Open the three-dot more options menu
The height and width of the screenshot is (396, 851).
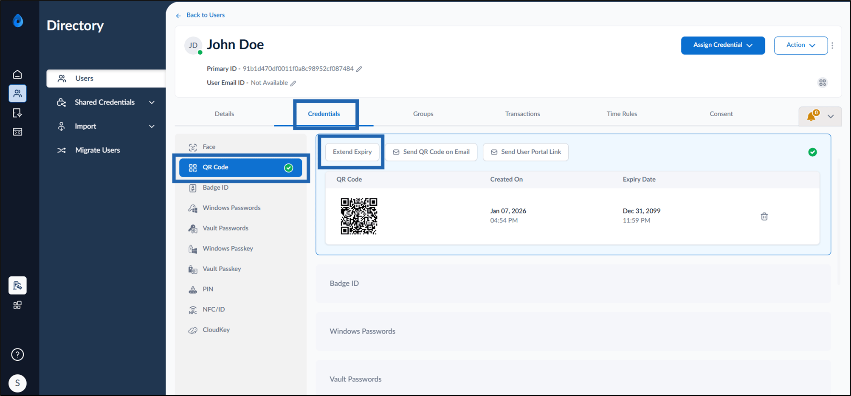pos(832,45)
